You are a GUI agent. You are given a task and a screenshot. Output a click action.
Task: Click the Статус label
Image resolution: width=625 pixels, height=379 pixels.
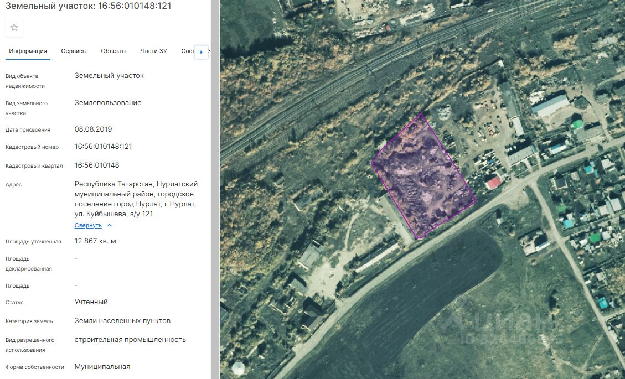(14, 303)
